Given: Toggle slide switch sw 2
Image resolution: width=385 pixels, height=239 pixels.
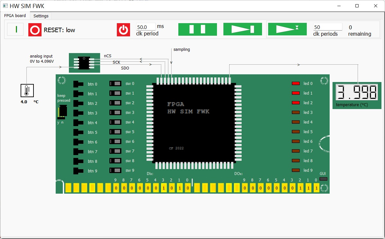Looking at the screenshot, I should coord(115,103).
